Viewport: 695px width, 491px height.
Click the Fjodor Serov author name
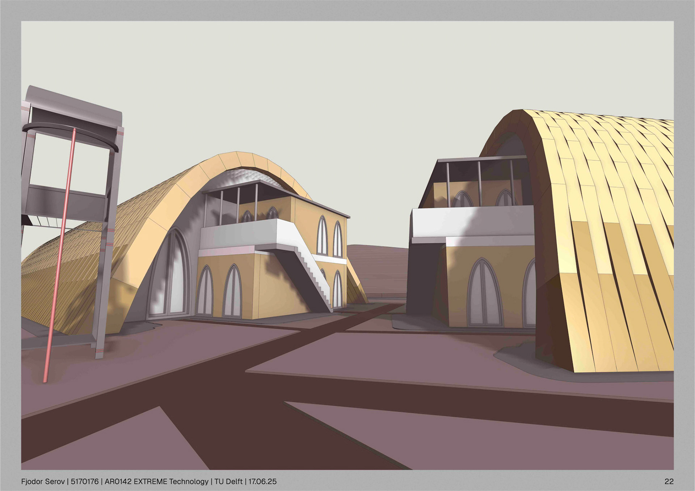pos(43,482)
